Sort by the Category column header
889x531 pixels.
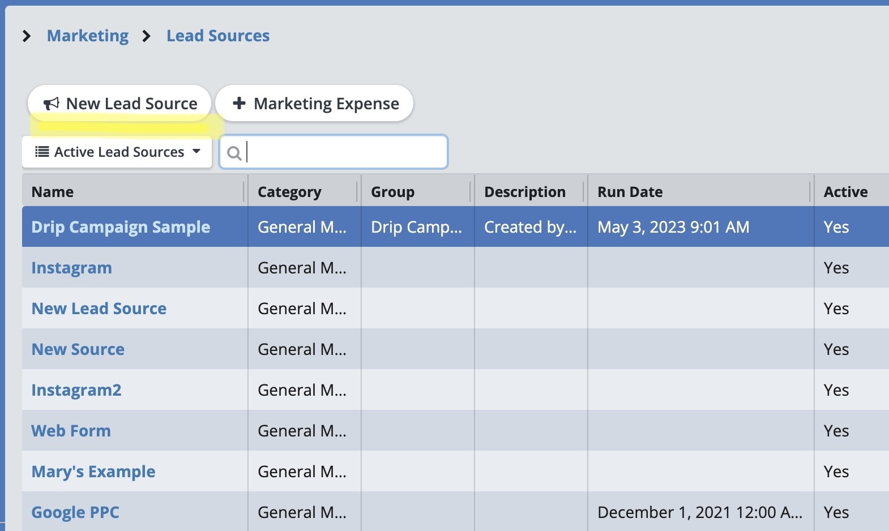(289, 192)
